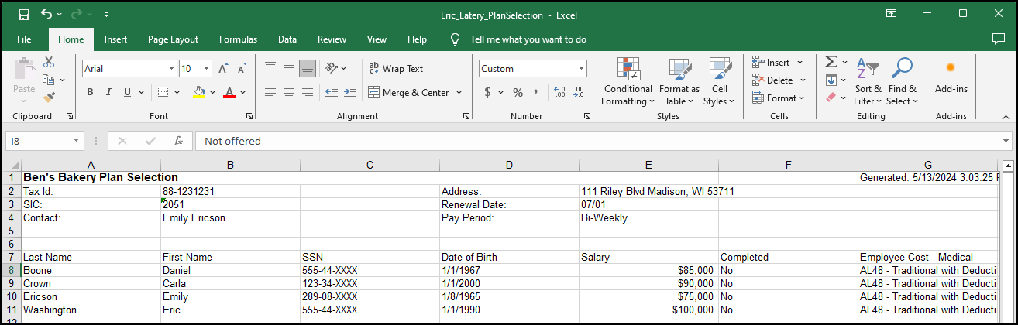Viewport: 1018px width, 325px height.
Task: Open the borders icon in Font group
Action: pos(162,92)
